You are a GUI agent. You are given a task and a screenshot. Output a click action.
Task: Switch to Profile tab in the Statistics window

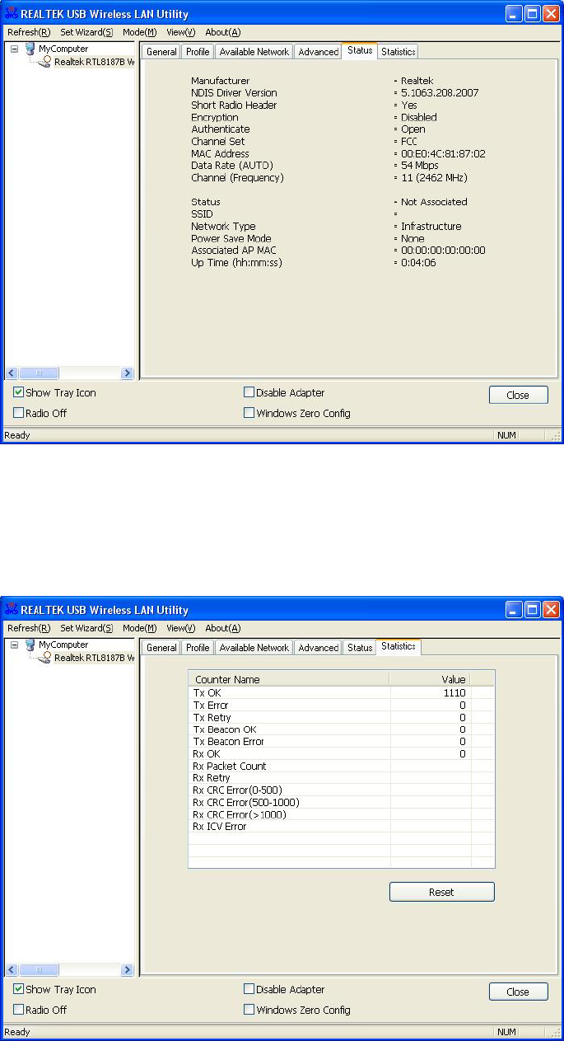point(198,648)
